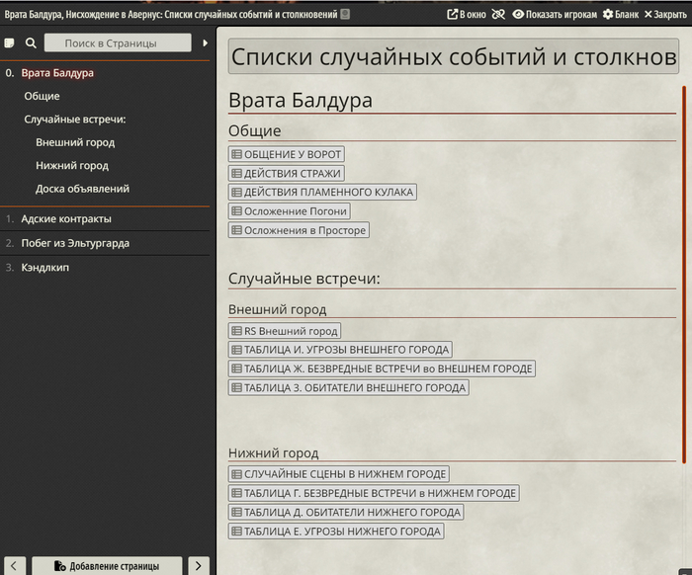Click Добавление страницы button
The height and width of the screenshot is (575, 692).
tap(107, 566)
